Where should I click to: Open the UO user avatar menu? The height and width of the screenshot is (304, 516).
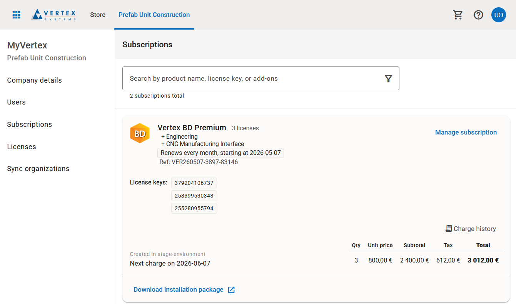(x=499, y=15)
